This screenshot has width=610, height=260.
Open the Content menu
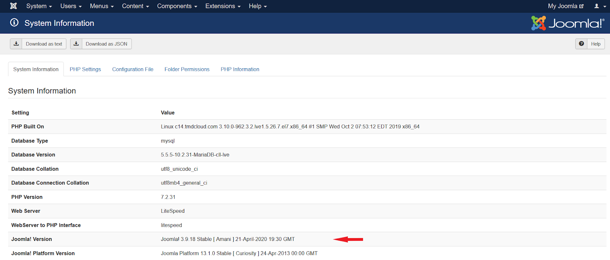coord(135,6)
